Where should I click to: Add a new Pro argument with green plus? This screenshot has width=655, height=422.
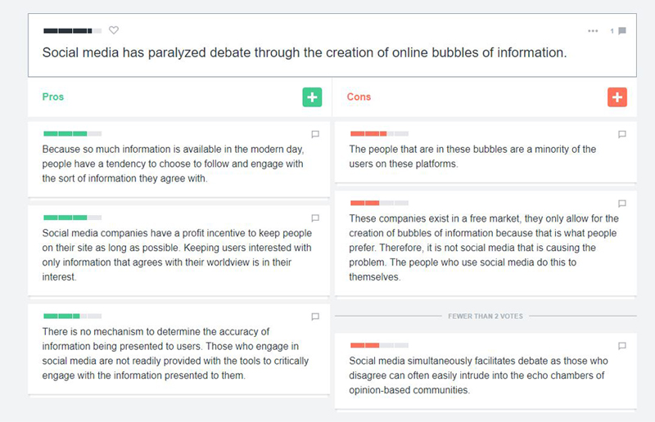(x=312, y=97)
